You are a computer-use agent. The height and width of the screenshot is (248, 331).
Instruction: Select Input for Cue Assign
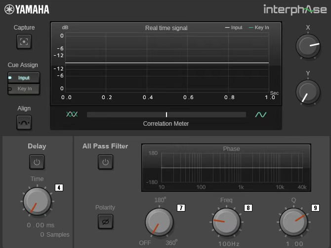point(24,78)
